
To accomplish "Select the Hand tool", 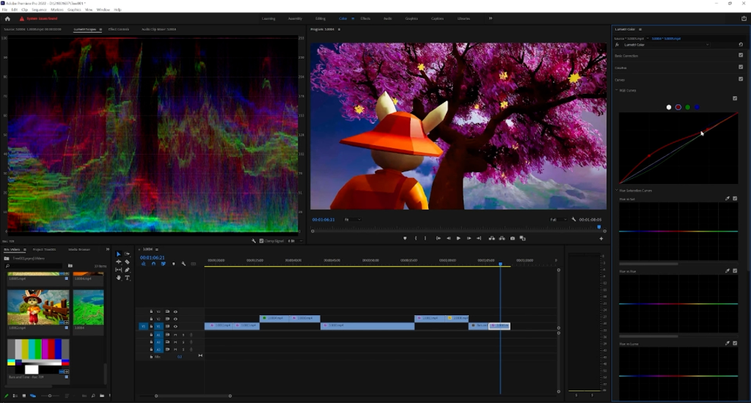I will point(119,278).
